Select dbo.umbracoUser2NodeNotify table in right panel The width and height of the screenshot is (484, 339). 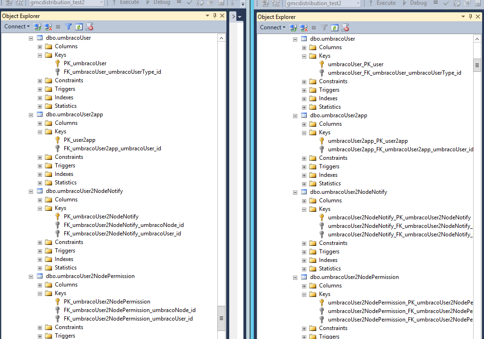tap(348, 192)
